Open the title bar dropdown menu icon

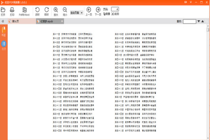(191, 2)
